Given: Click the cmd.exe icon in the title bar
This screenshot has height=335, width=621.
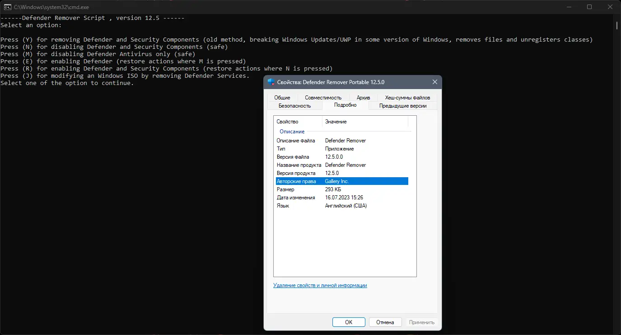Looking at the screenshot, I should (8, 7).
